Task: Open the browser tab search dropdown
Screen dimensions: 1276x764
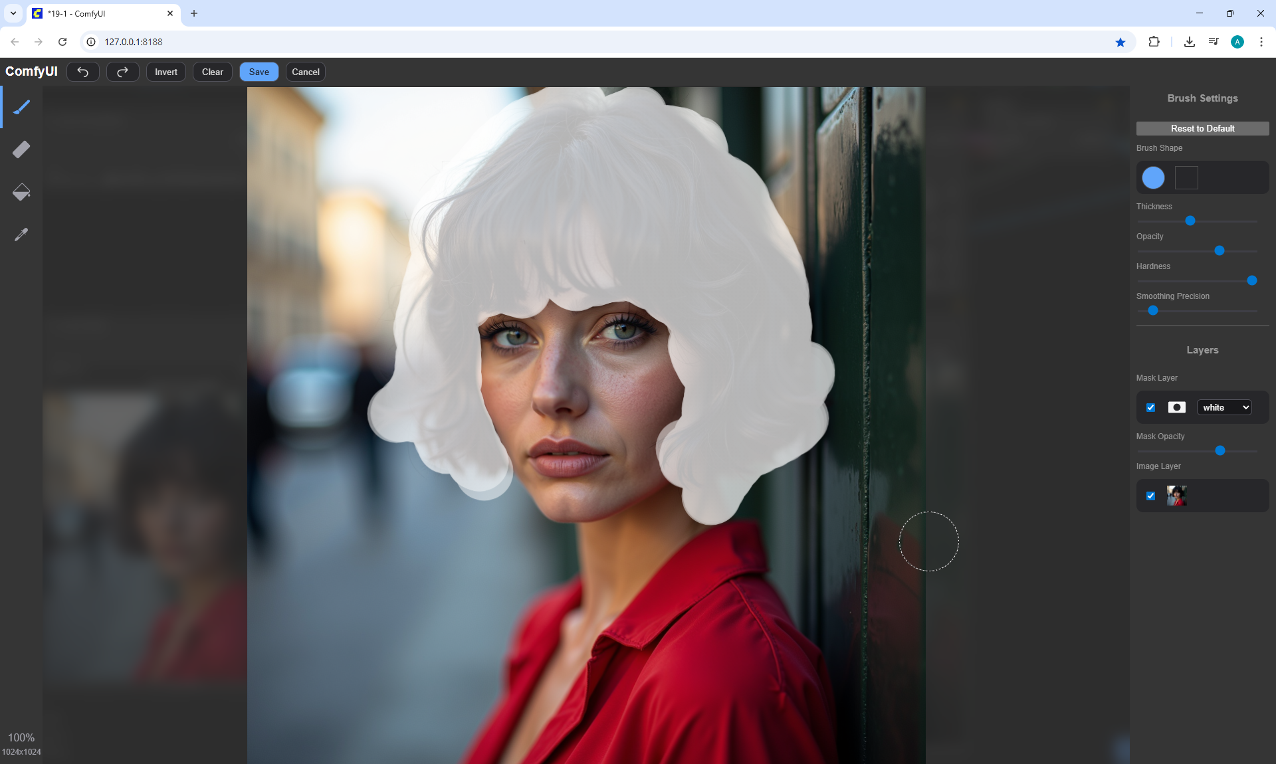Action: pyautogui.click(x=13, y=13)
